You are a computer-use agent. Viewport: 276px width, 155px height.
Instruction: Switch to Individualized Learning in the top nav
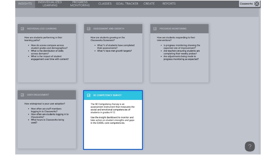coord(50,4)
